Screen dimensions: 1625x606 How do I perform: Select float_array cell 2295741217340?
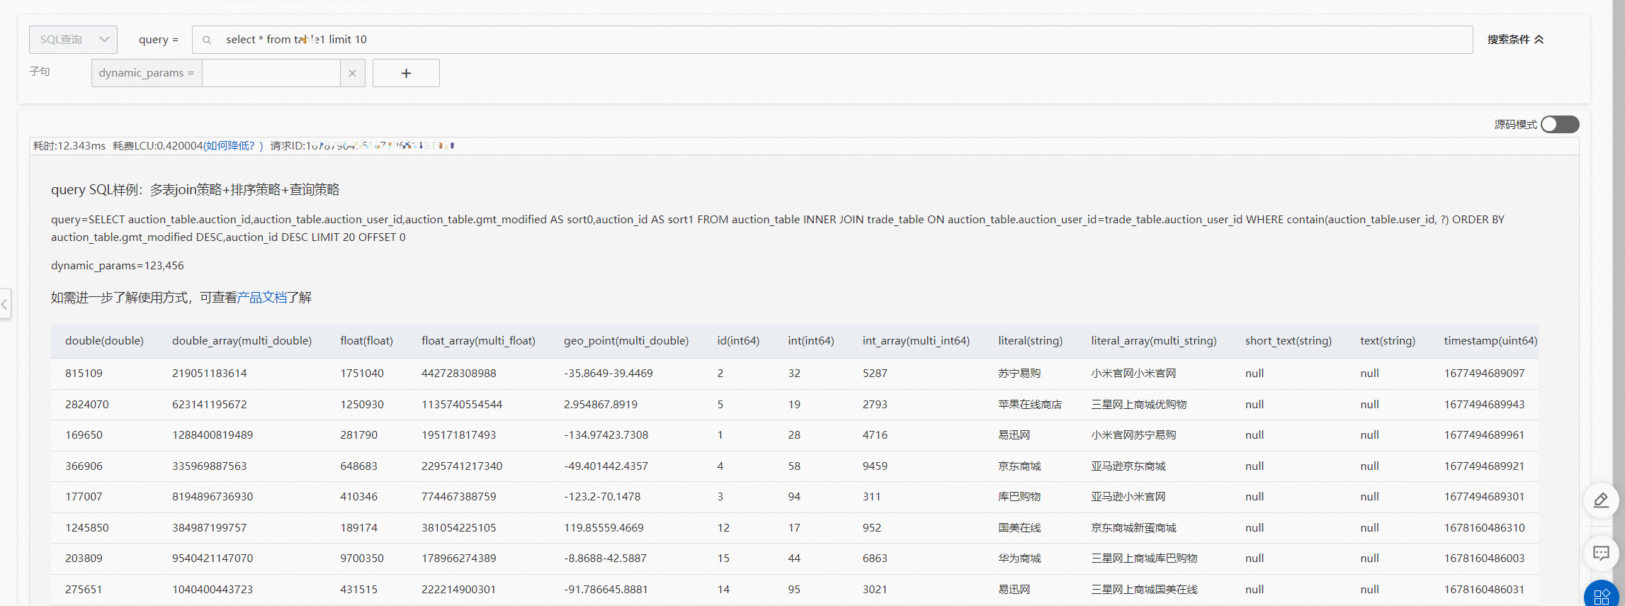(x=462, y=466)
